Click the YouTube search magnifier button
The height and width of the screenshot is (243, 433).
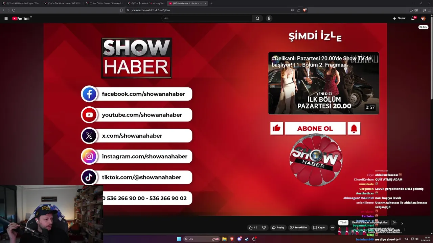tap(257, 18)
